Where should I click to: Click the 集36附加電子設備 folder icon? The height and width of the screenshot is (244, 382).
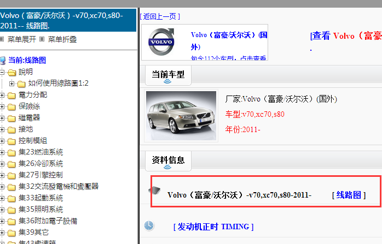(x=11, y=222)
